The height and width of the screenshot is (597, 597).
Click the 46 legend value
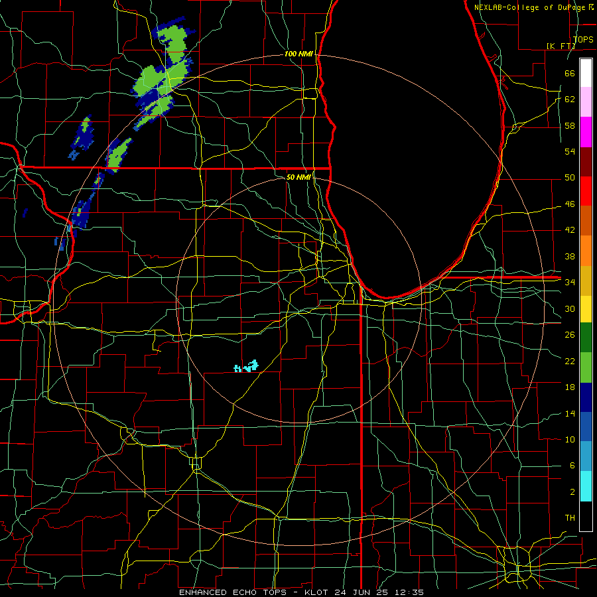point(570,204)
